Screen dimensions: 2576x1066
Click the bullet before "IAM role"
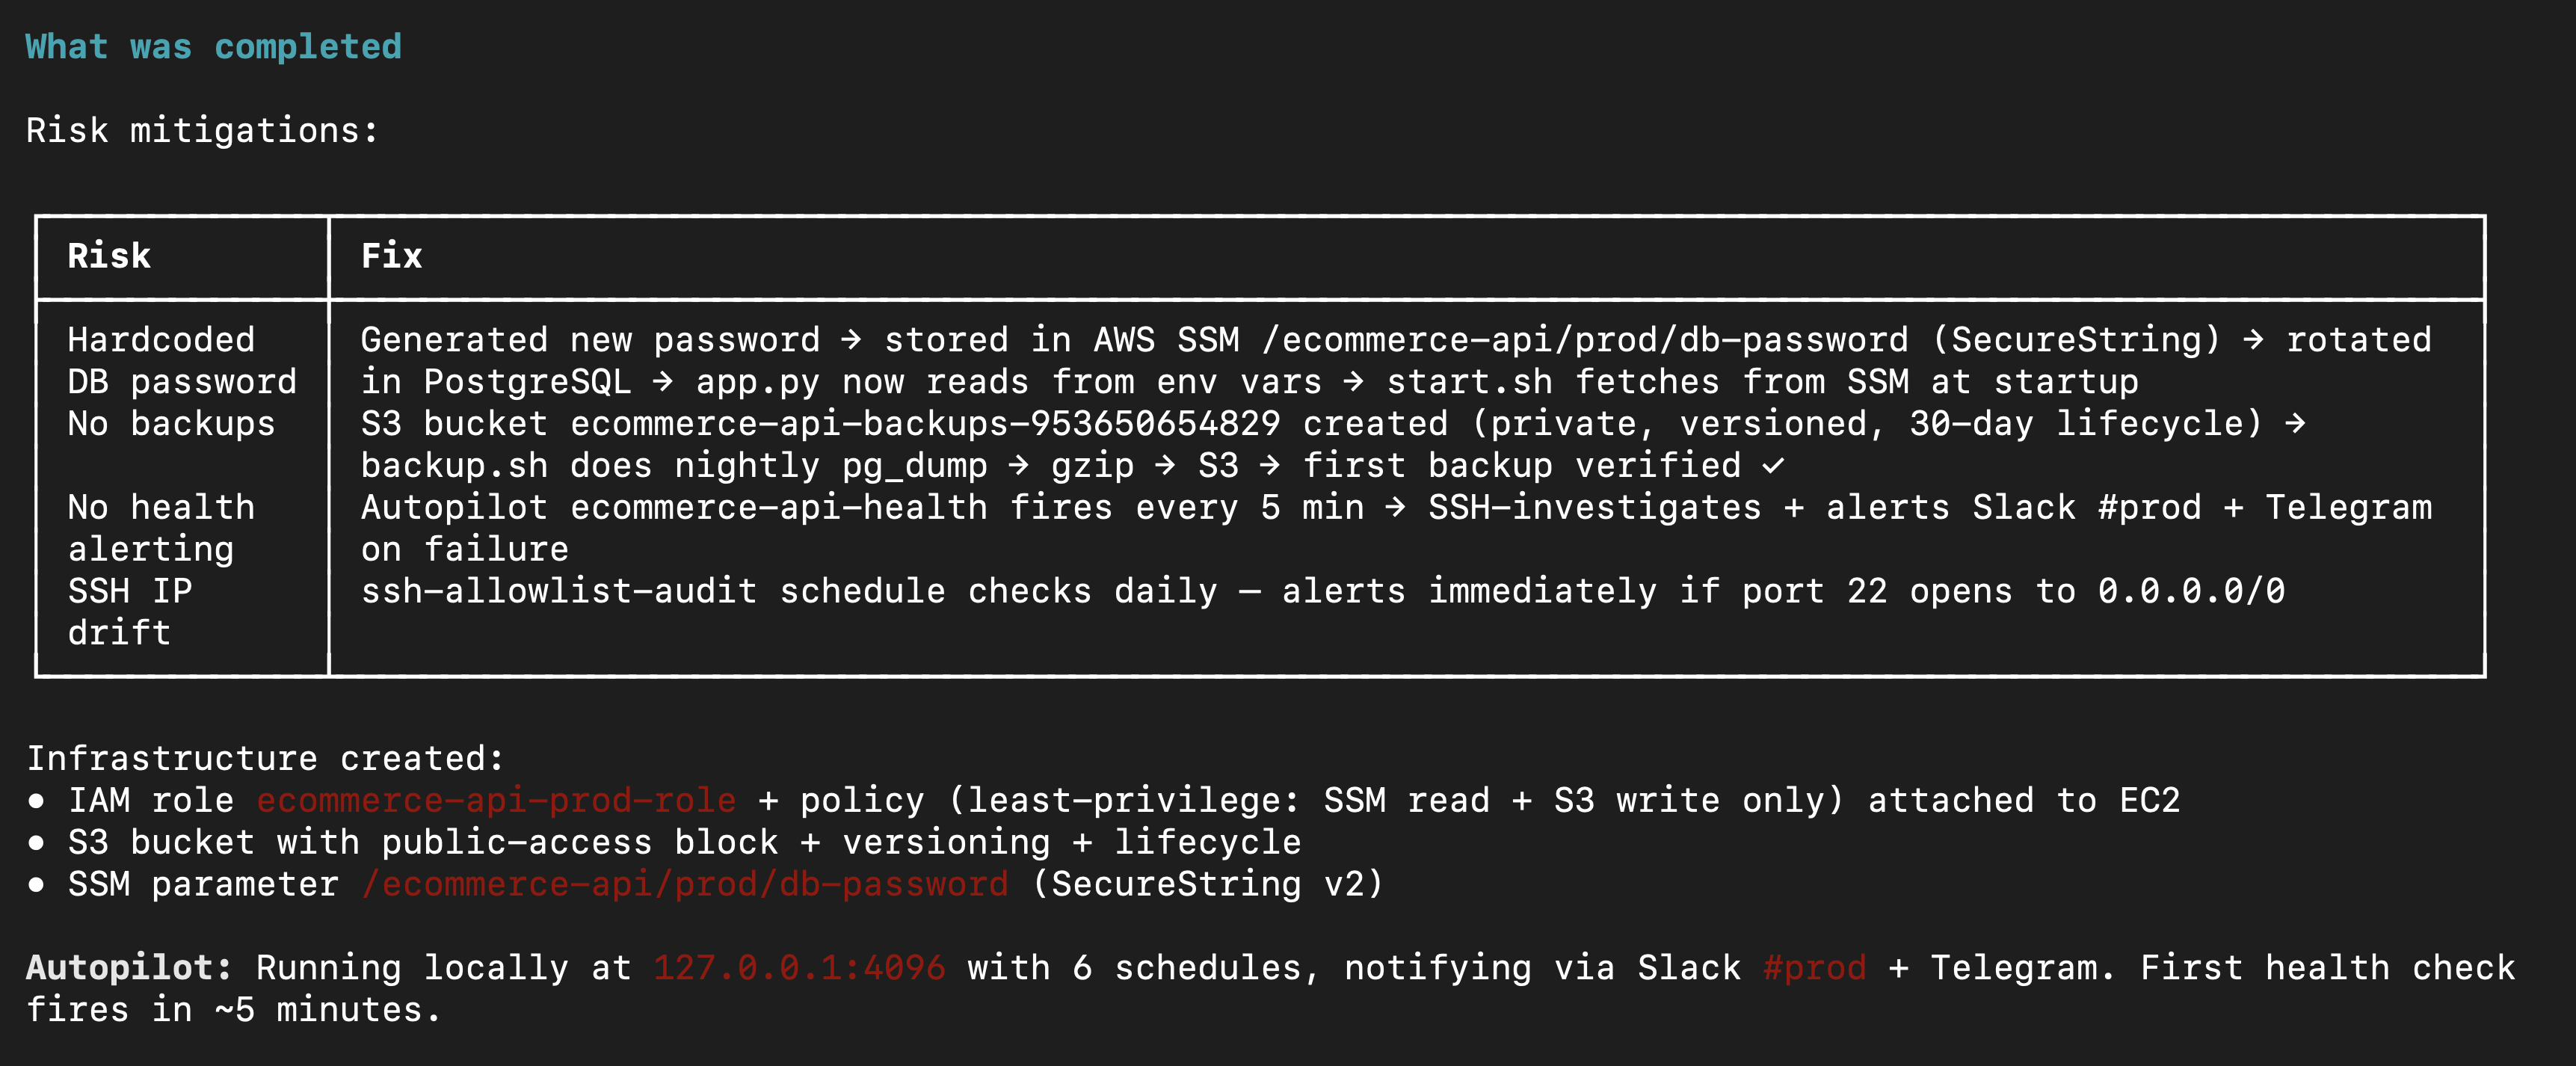(x=37, y=801)
